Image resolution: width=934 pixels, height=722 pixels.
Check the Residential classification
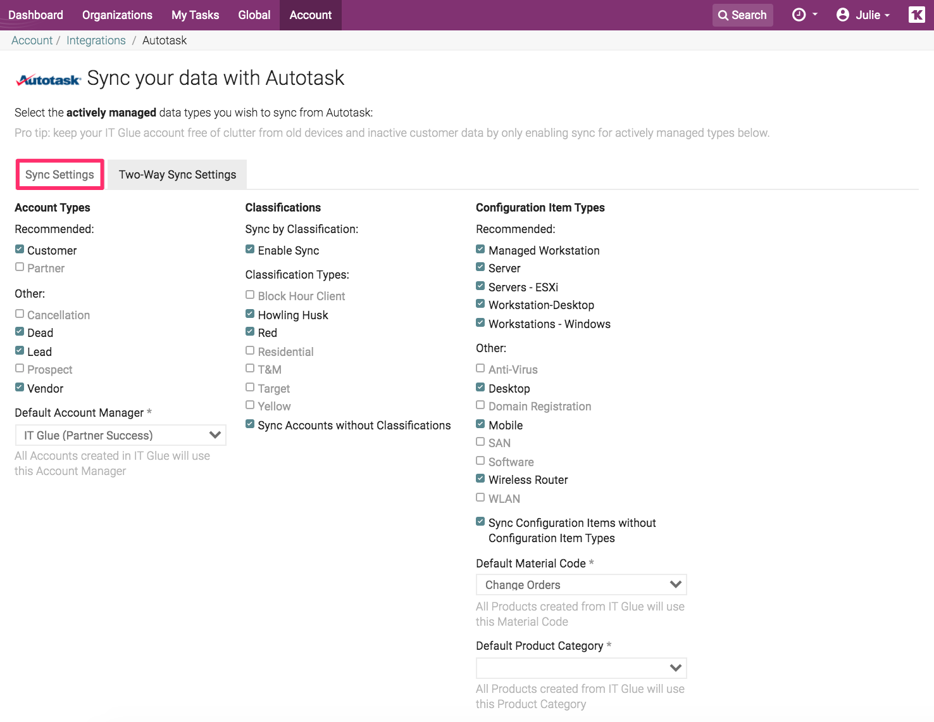pos(250,351)
